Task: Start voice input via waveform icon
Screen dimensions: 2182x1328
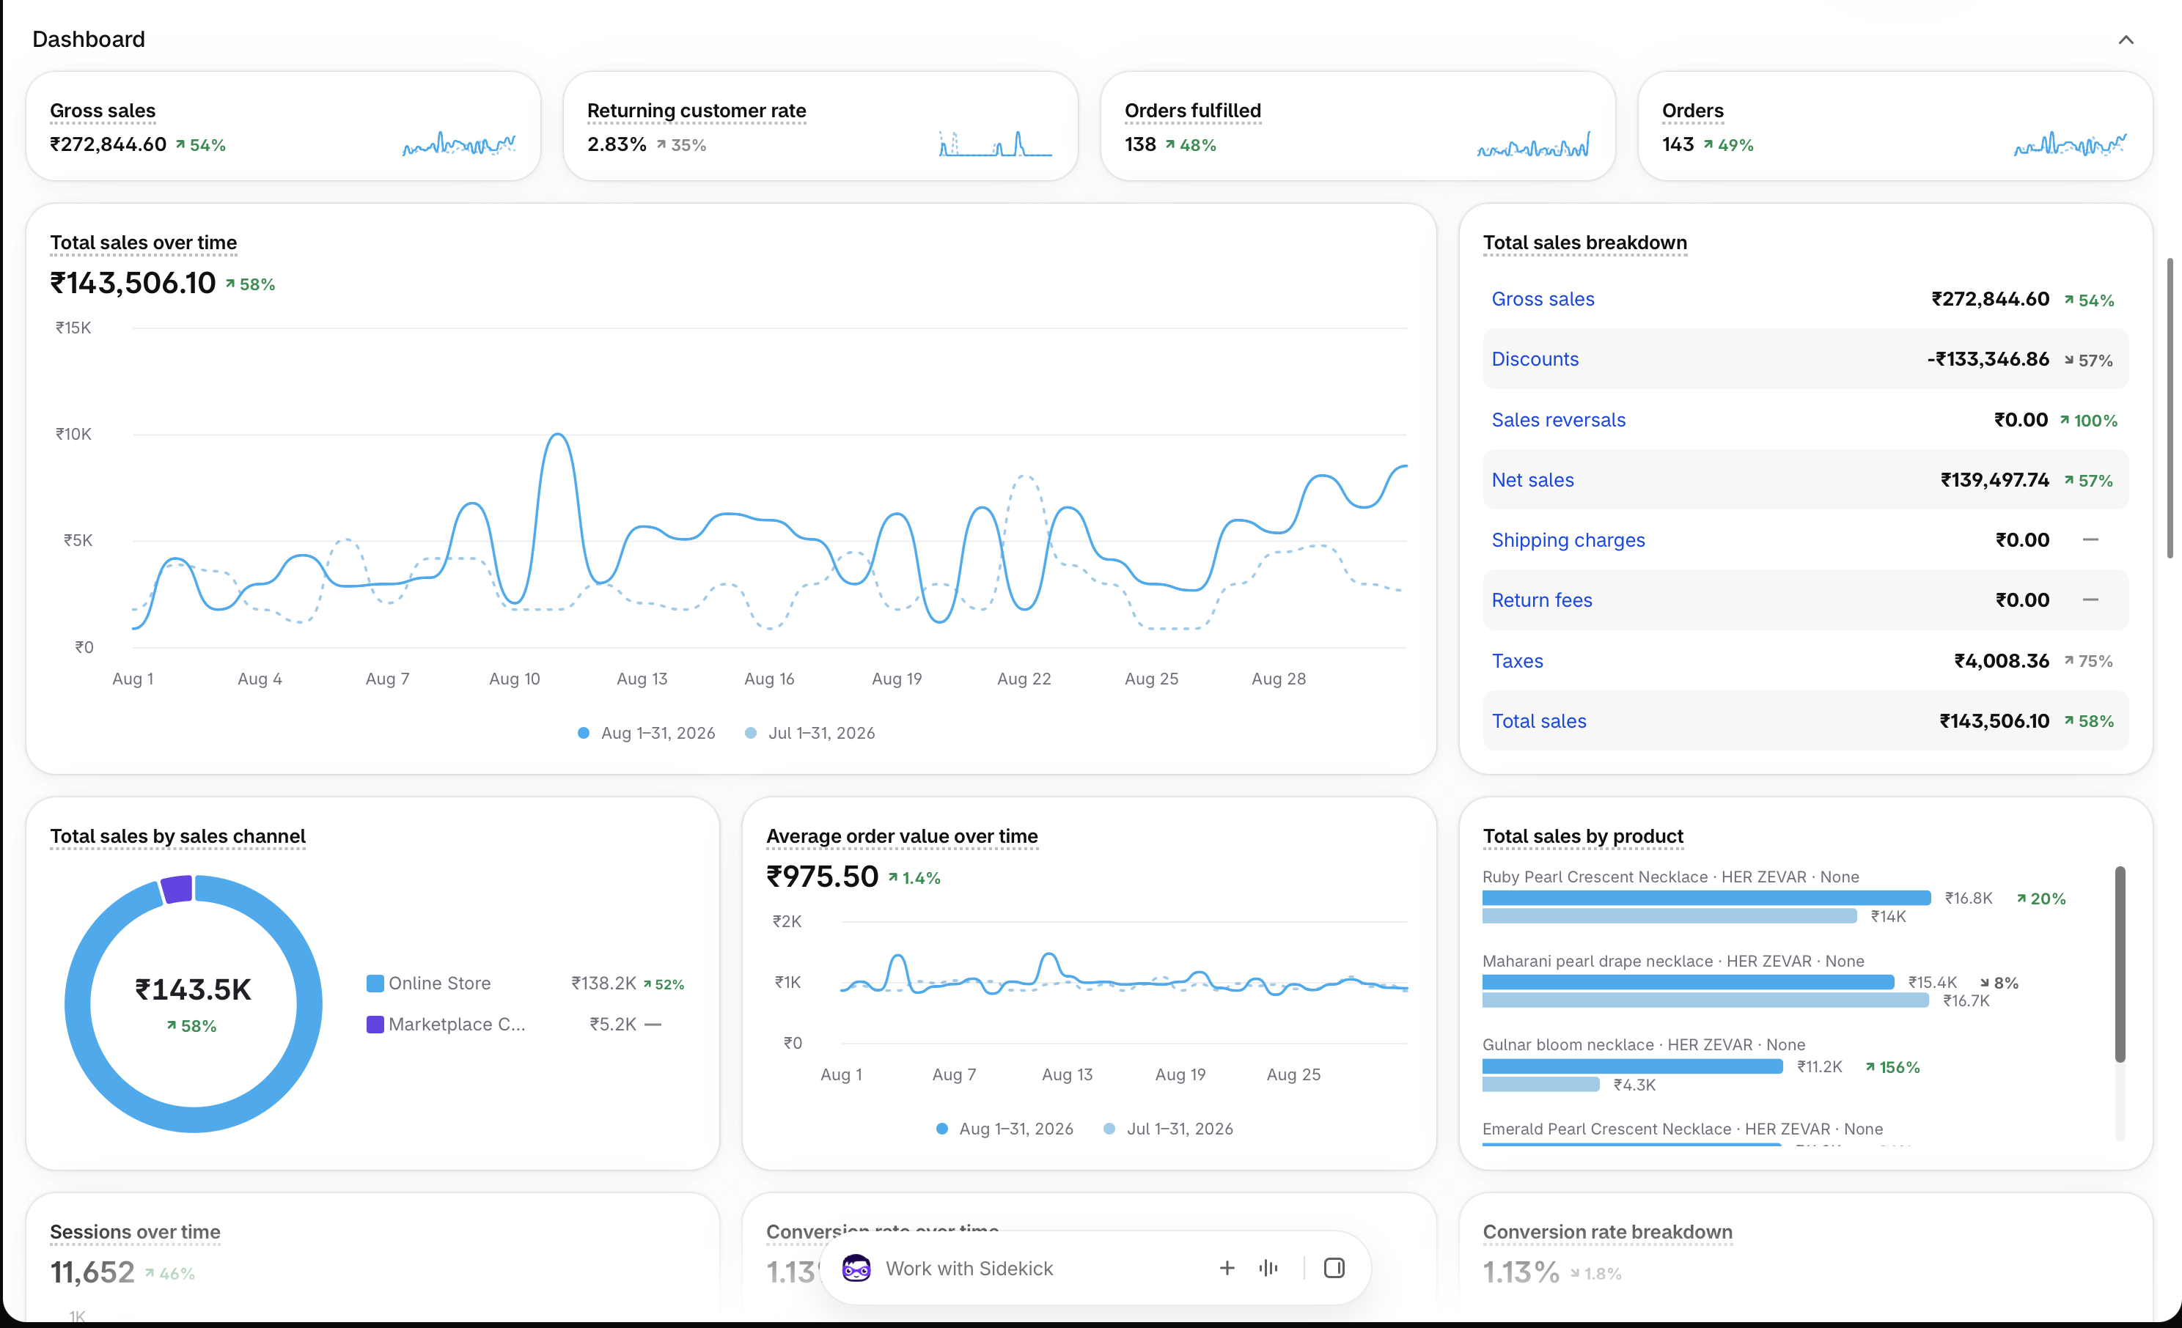Action: [x=1268, y=1268]
